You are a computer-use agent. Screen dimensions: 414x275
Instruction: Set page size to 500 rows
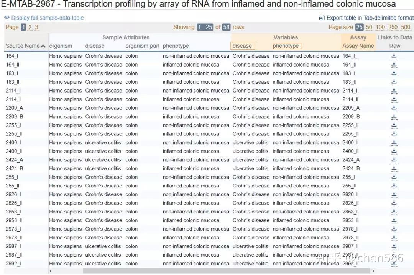[x=406, y=27]
